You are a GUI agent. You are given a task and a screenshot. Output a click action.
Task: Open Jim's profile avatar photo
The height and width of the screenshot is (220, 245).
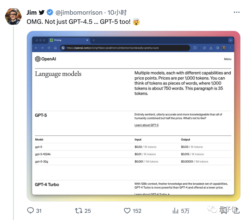coord(13,16)
